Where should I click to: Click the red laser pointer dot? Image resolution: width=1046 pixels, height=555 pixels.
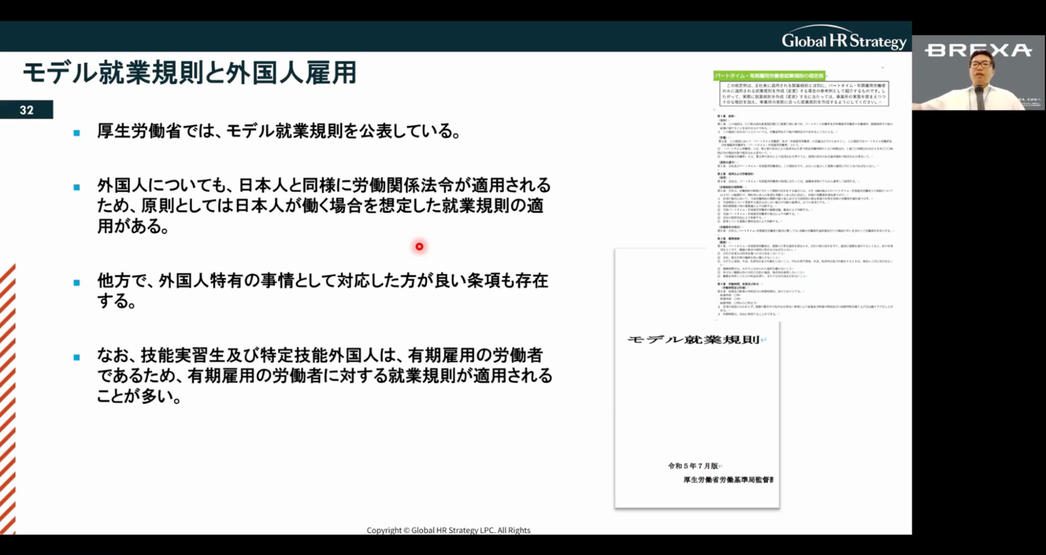pos(419,246)
